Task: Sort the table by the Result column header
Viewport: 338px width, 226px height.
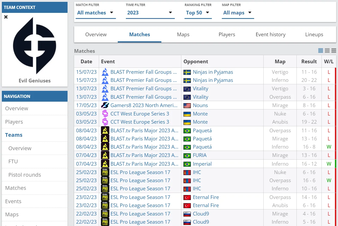Action: 309,62
